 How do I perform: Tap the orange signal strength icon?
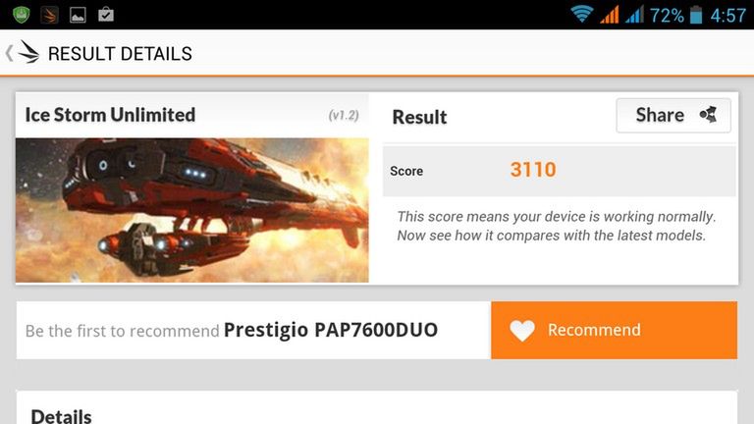(x=610, y=15)
